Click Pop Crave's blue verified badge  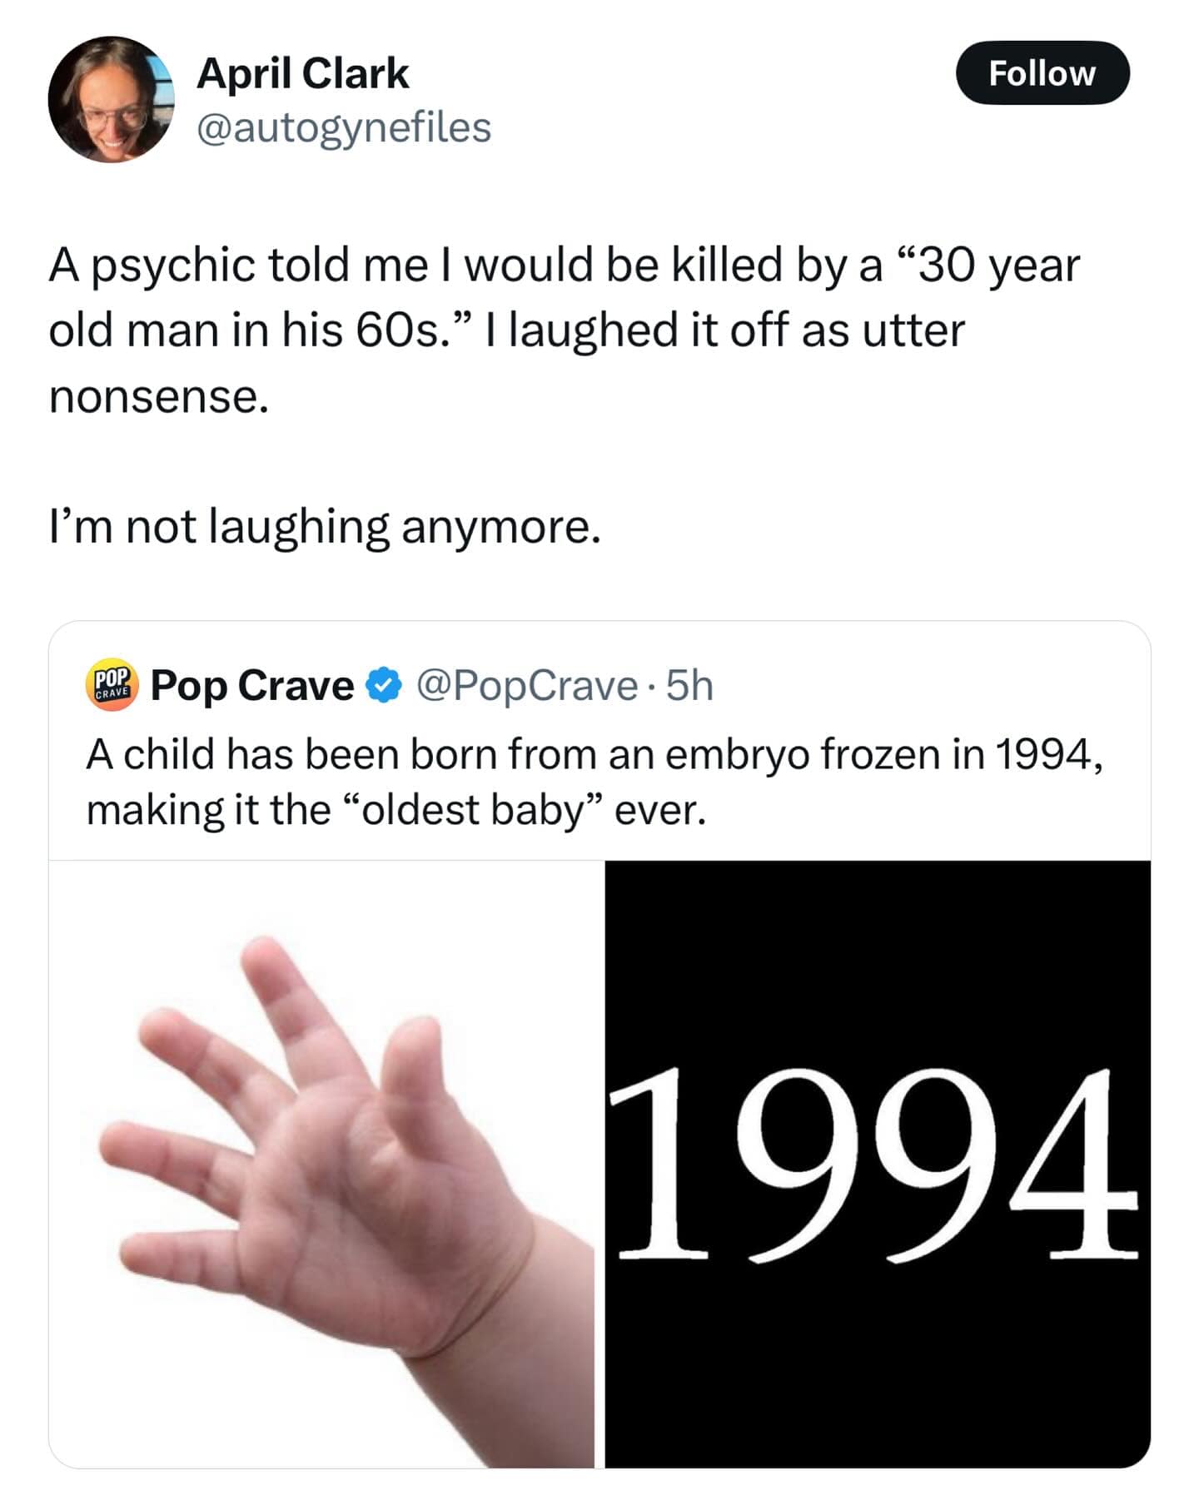(384, 687)
